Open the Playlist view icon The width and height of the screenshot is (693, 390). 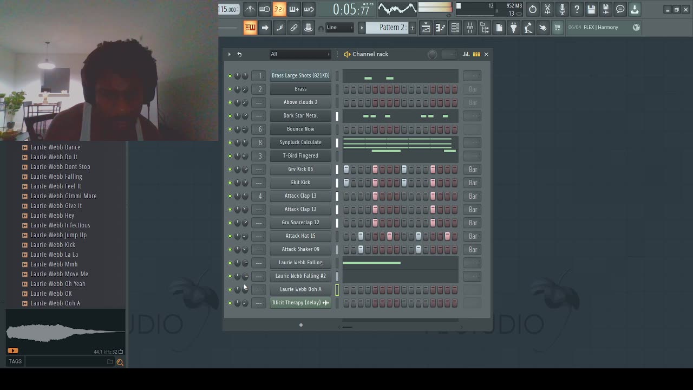426,28
